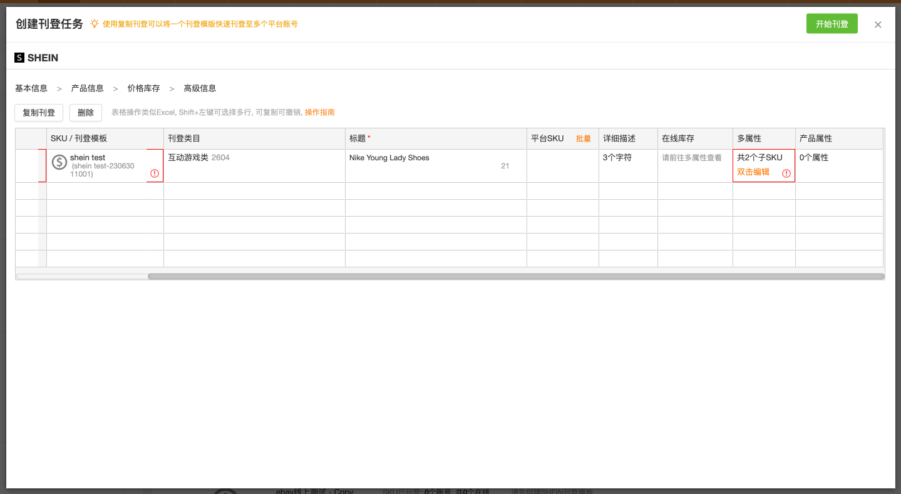901x494 pixels.
Task: Click the 删除 button
Action: coord(86,113)
